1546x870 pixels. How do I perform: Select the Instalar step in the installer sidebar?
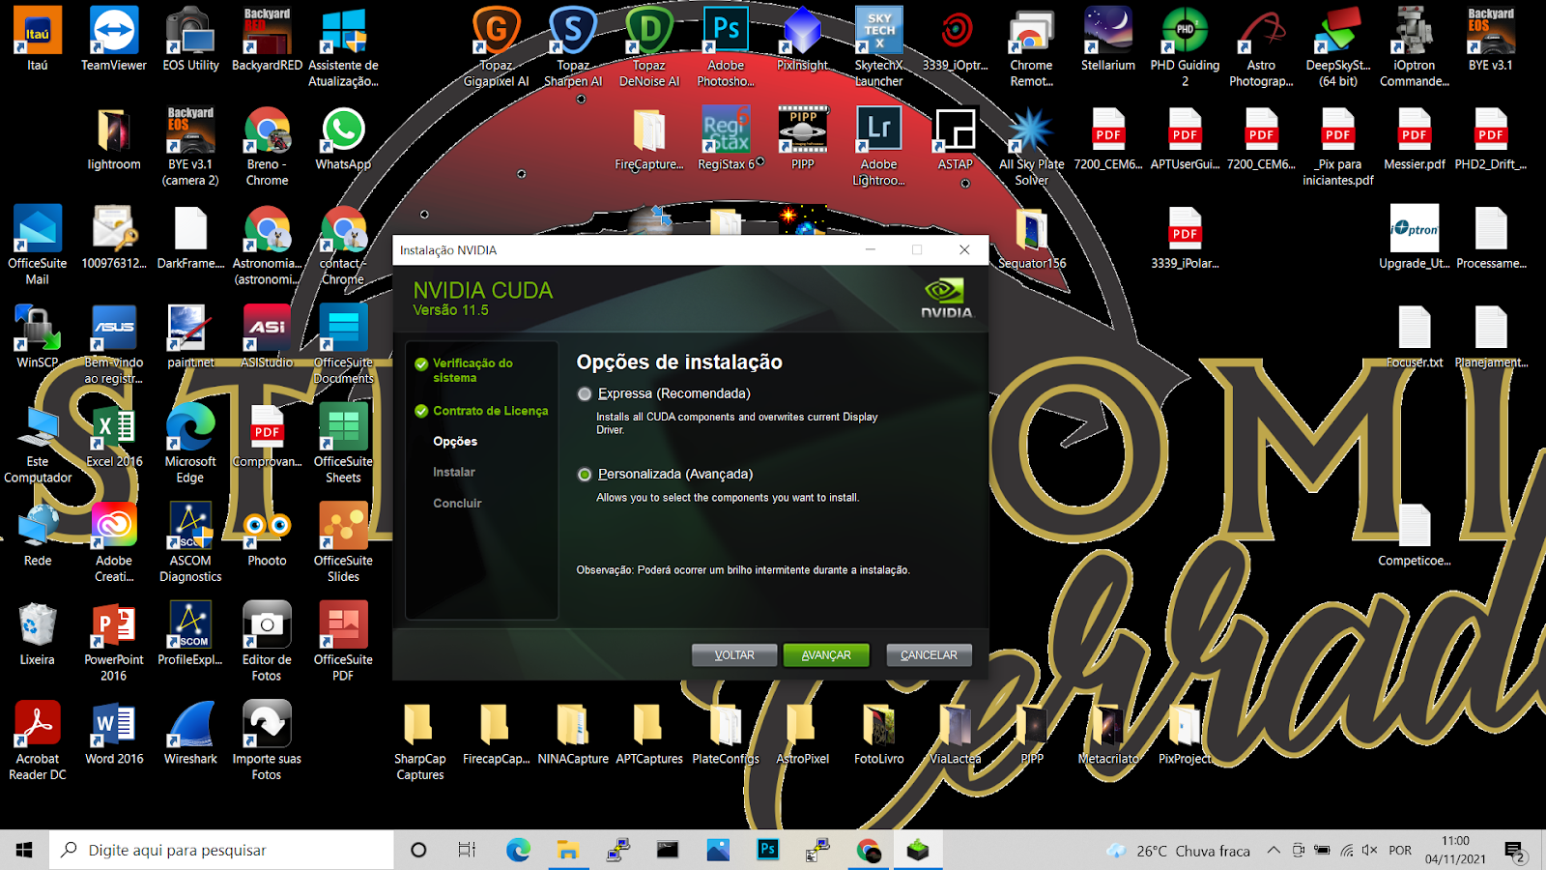click(454, 473)
